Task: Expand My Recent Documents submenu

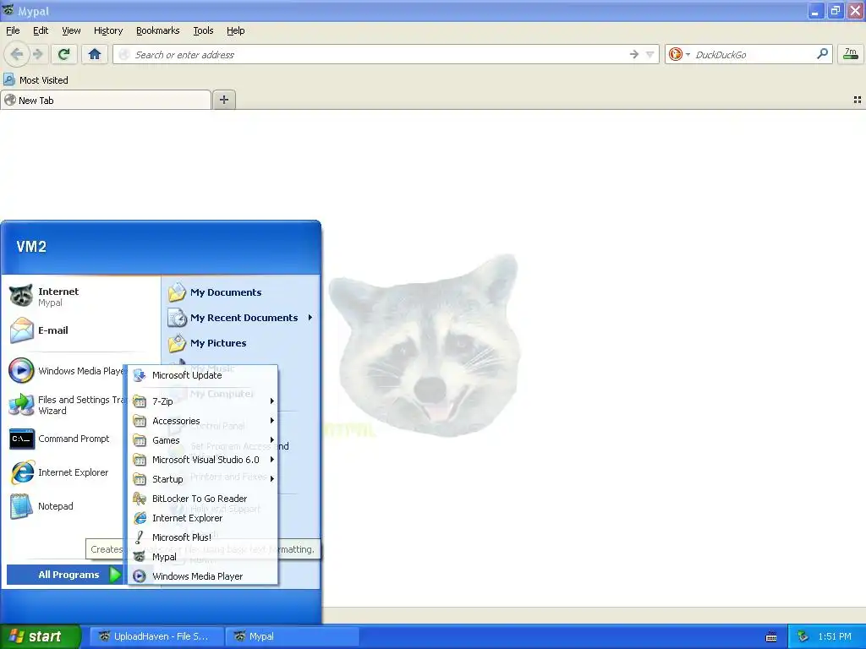Action: pos(242,318)
